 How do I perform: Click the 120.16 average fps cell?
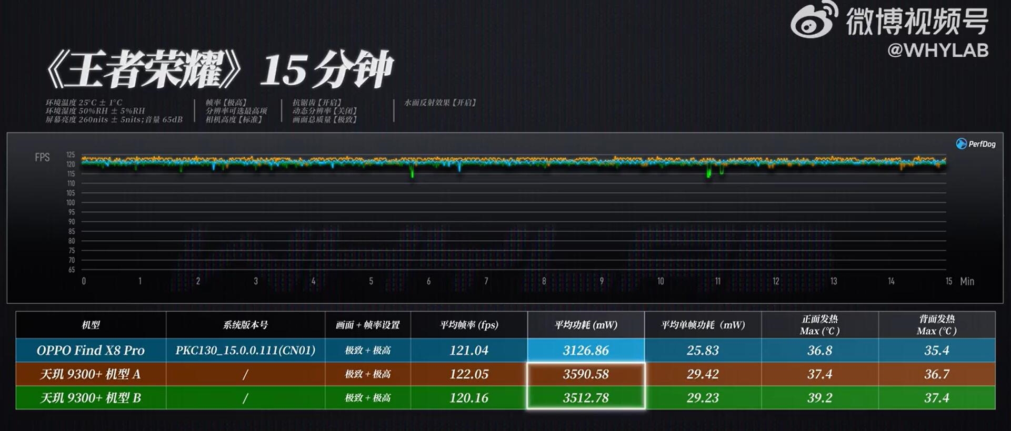coord(469,398)
